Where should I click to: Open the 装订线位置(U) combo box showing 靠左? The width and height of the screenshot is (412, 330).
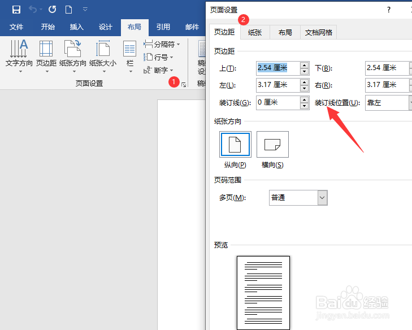click(388, 103)
